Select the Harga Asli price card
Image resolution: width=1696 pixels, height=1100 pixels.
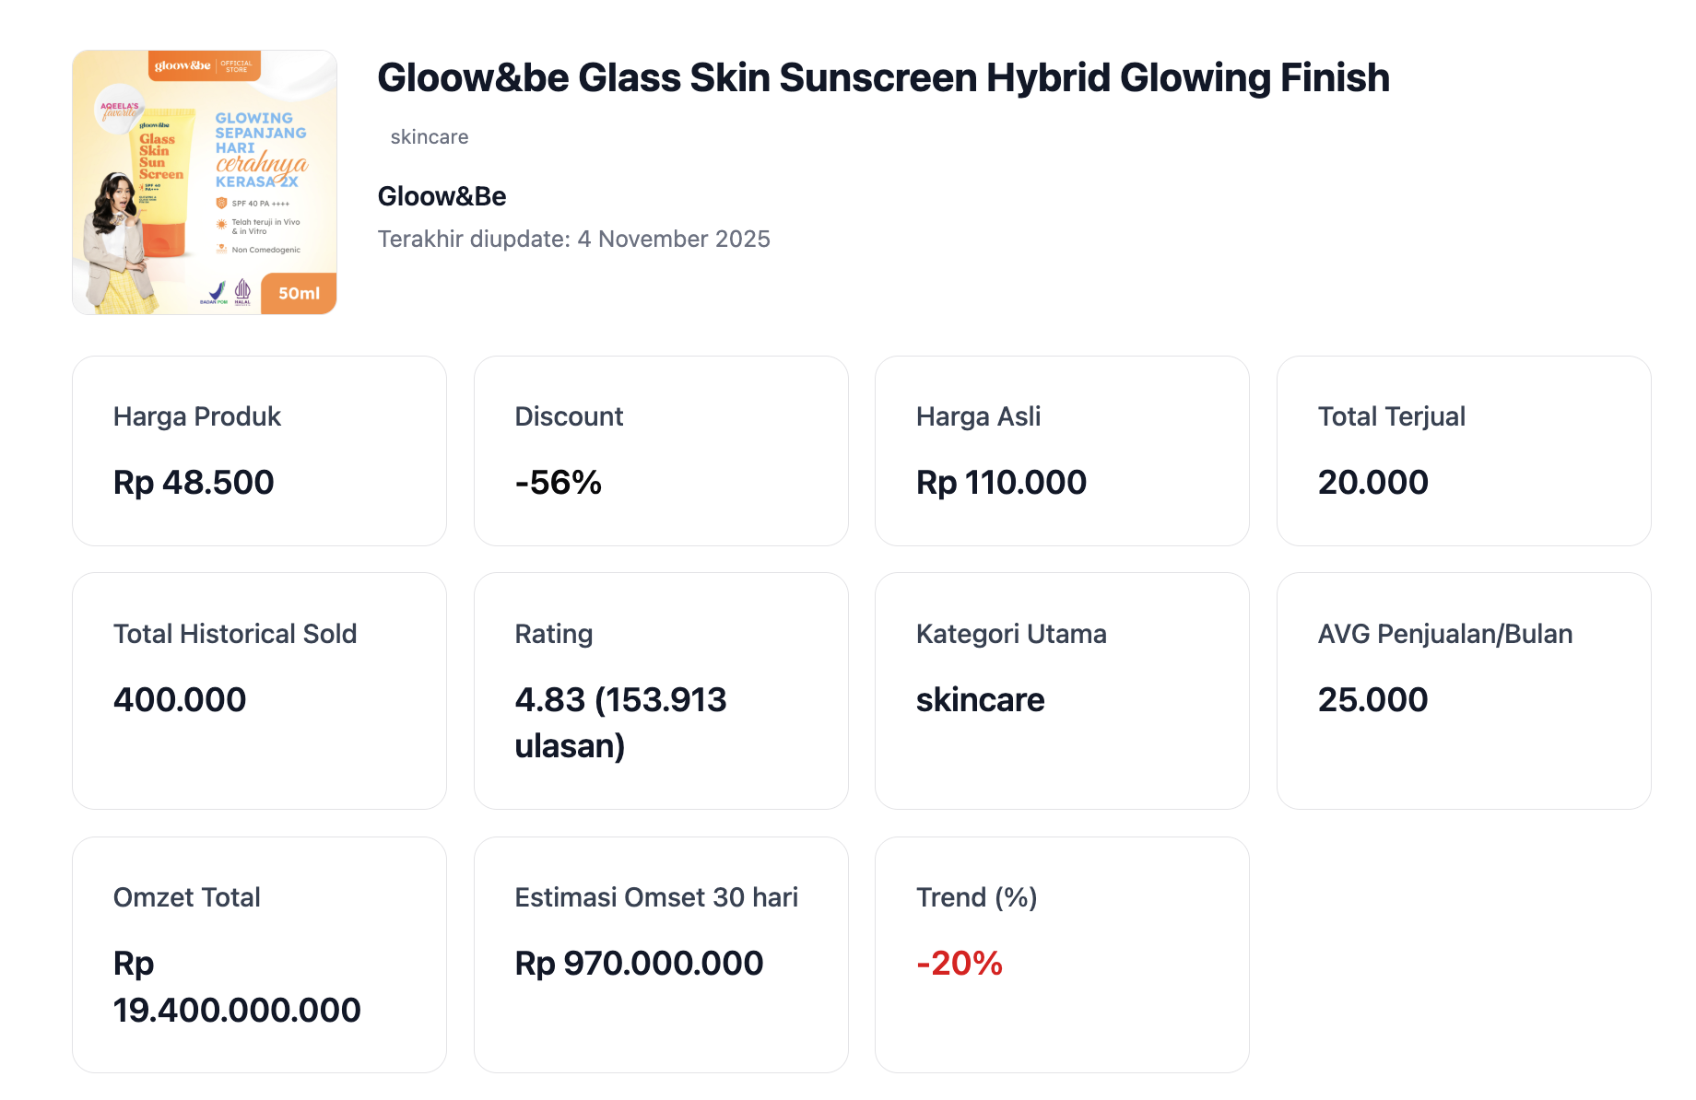click(x=1062, y=451)
